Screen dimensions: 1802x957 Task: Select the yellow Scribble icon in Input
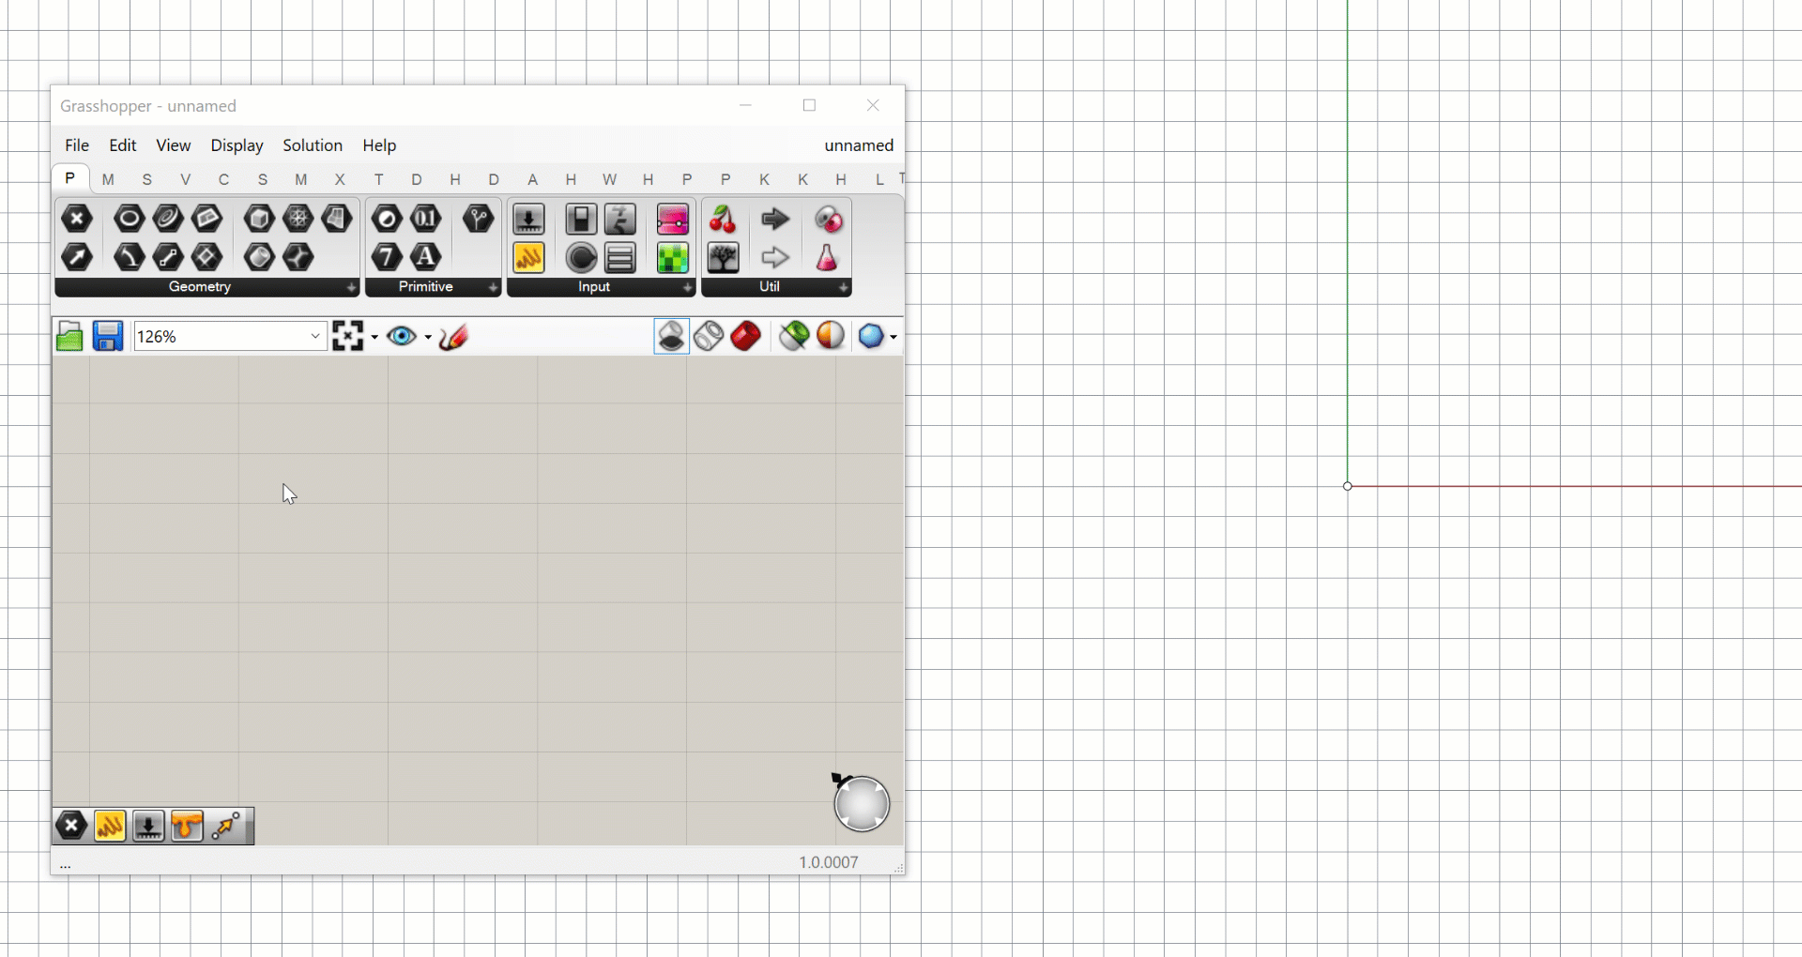click(x=528, y=258)
